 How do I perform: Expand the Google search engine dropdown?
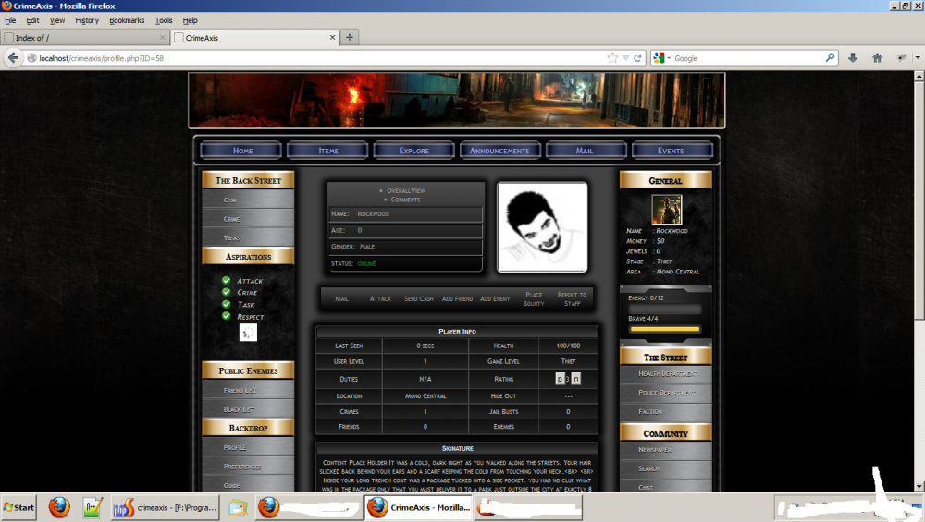coord(662,58)
